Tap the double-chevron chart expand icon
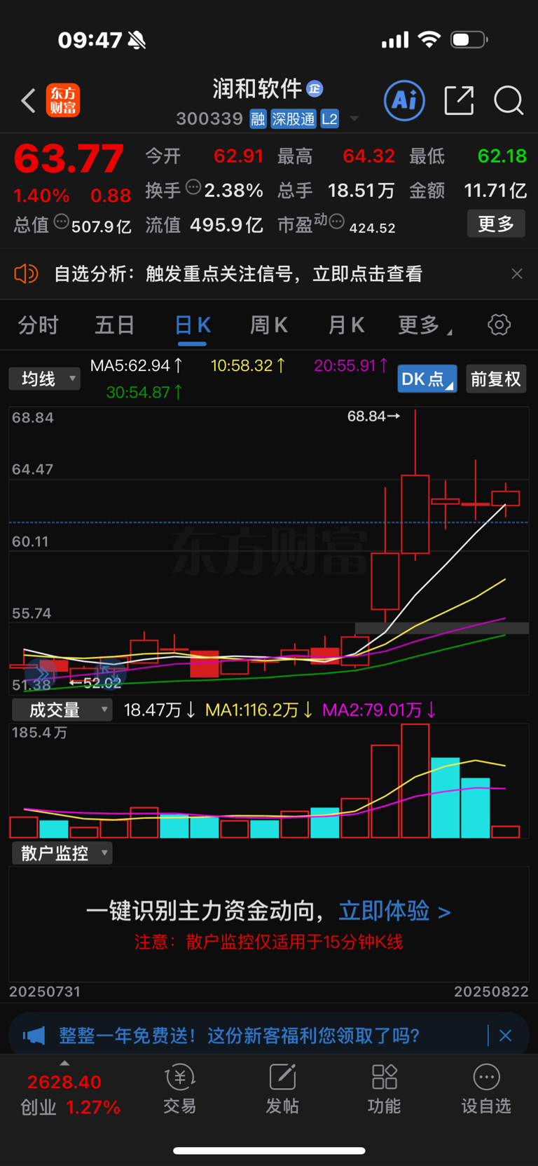This screenshot has height=1166, width=538. 41,675
